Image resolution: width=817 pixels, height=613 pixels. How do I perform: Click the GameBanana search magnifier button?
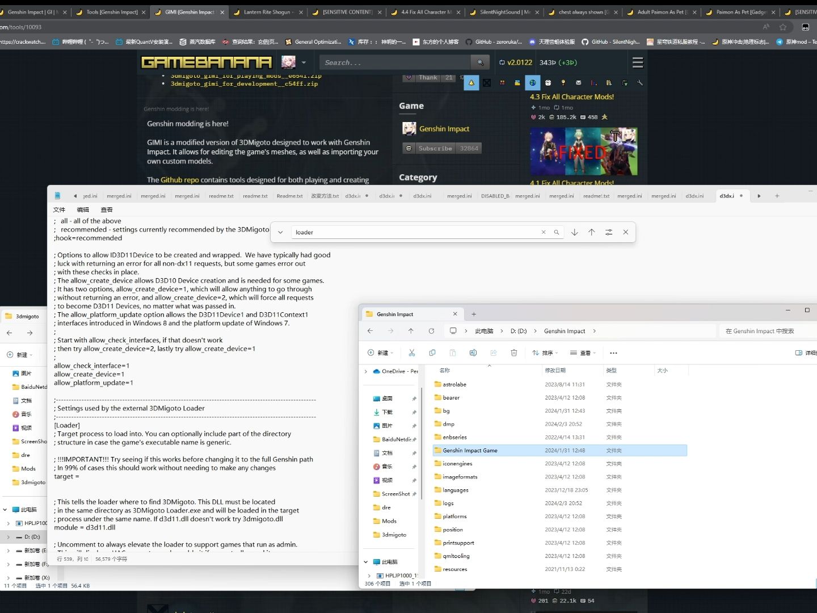480,62
